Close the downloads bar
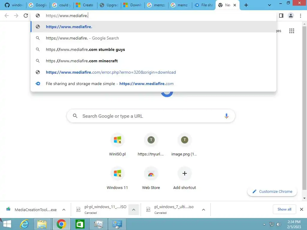The height and width of the screenshot is (230, 307). tap(302, 209)
